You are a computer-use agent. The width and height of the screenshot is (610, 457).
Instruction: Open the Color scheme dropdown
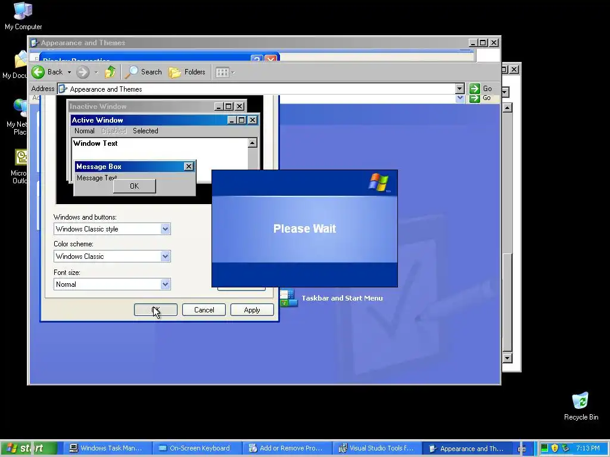(166, 256)
